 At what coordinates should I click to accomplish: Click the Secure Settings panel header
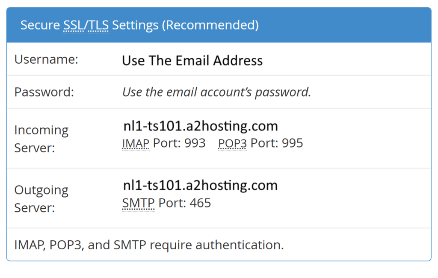point(219,25)
